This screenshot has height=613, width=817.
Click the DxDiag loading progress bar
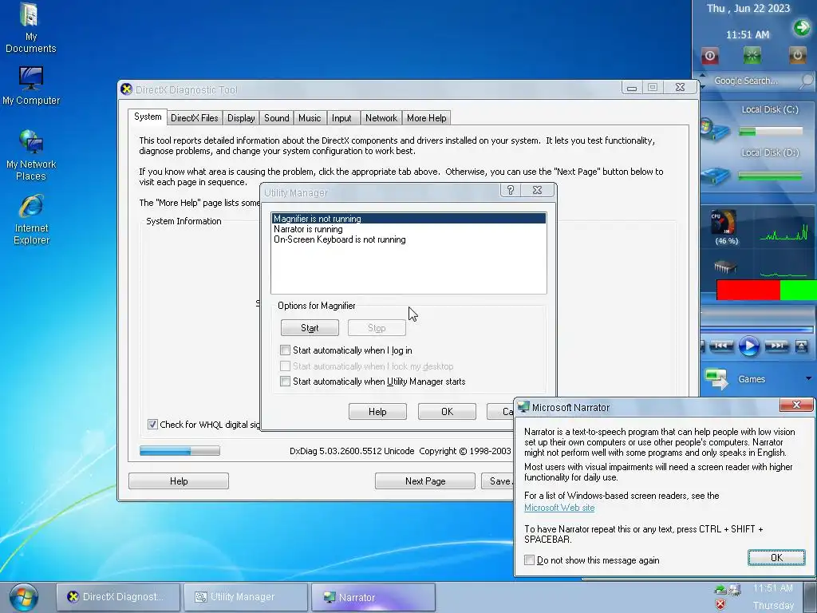pos(180,450)
